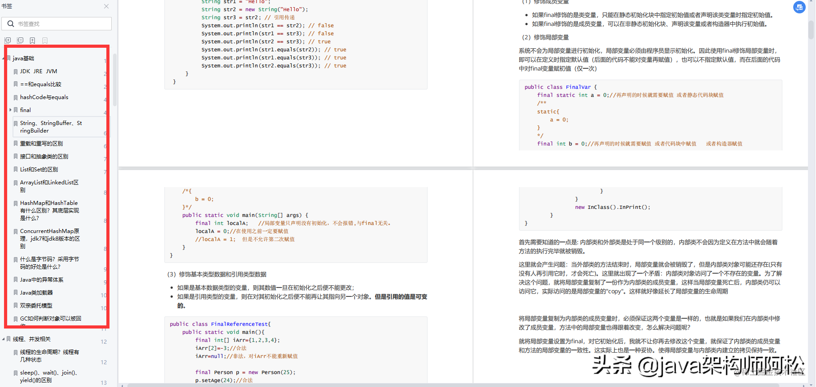816x387 pixels.
Task: Open the ==和equals比较 bookmark
Action: (x=41, y=84)
